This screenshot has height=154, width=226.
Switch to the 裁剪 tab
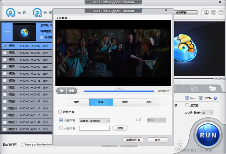(125, 102)
